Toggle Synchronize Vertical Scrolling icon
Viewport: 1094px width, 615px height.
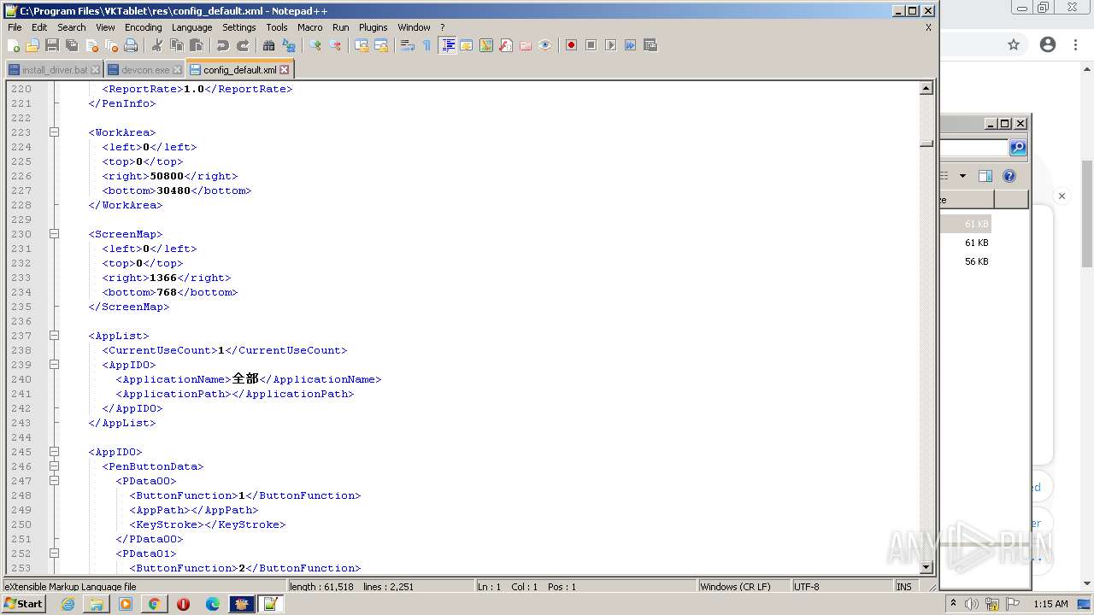(x=362, y=45)
